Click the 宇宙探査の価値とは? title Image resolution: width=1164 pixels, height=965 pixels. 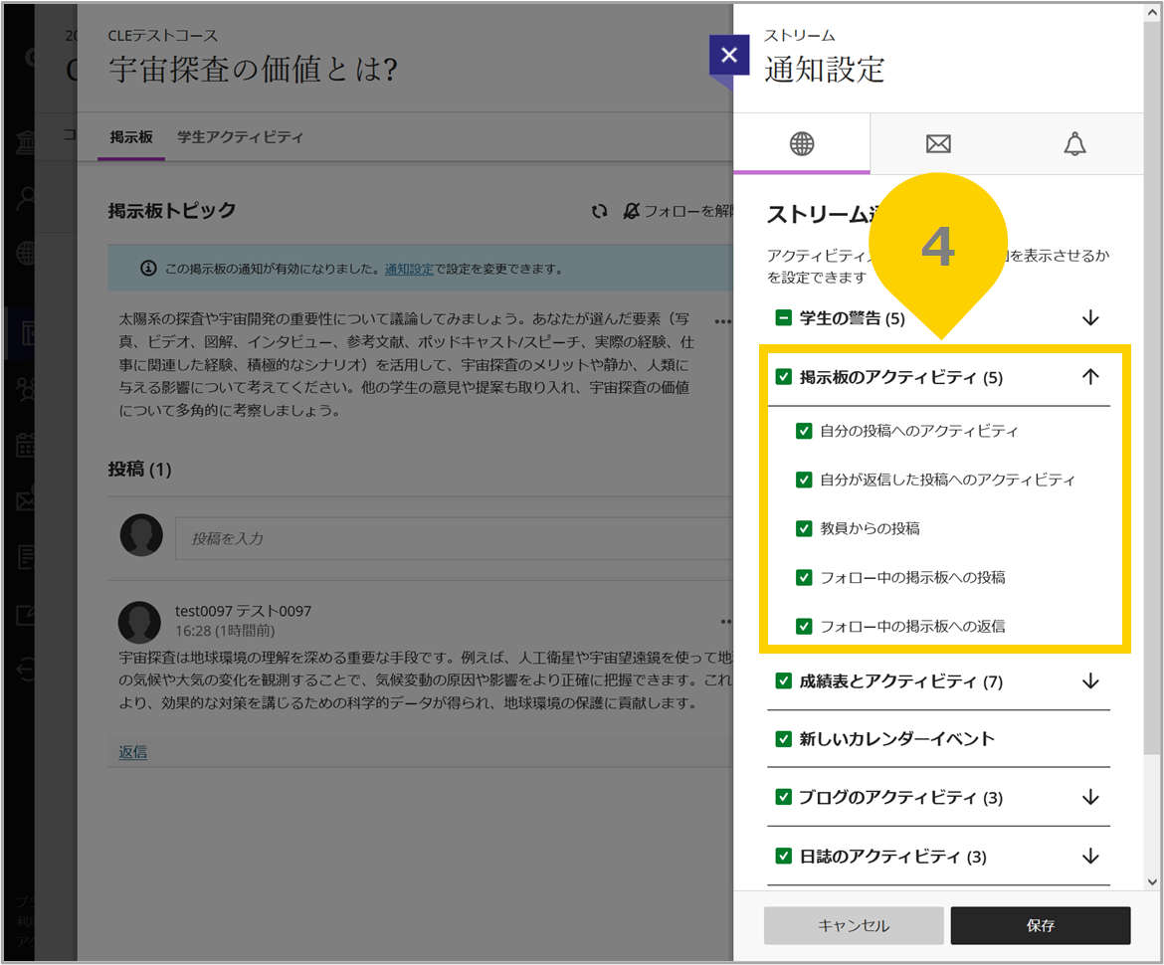(253, 70)
